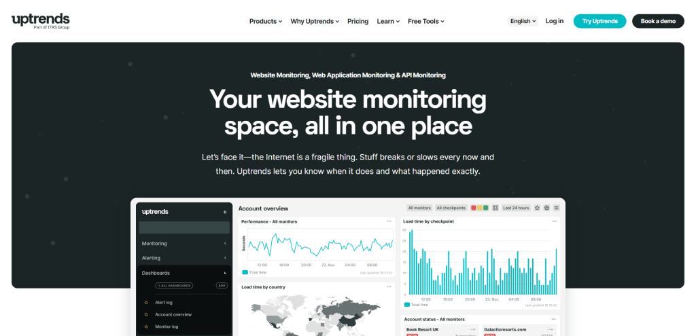Click the Galacticresorts.com monitor name
Image resolution: width=696 pixels, height=336 pixels.
click(505, 329)
